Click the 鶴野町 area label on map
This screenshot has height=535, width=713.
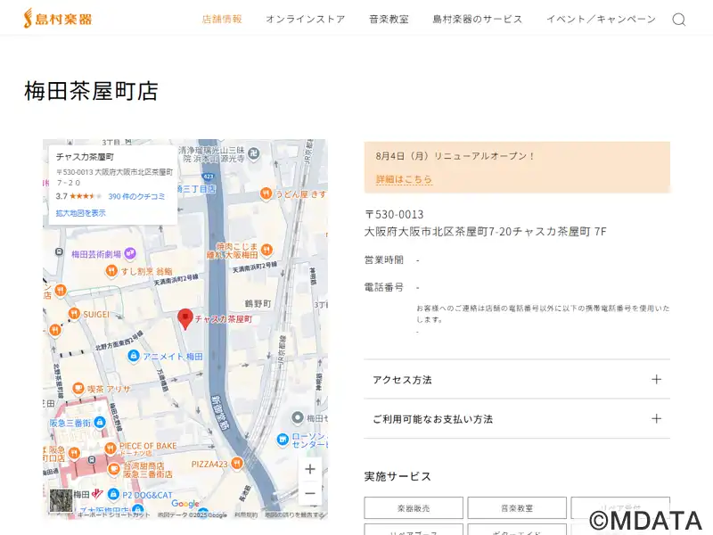pyautogui.click(x=258, y=303)
